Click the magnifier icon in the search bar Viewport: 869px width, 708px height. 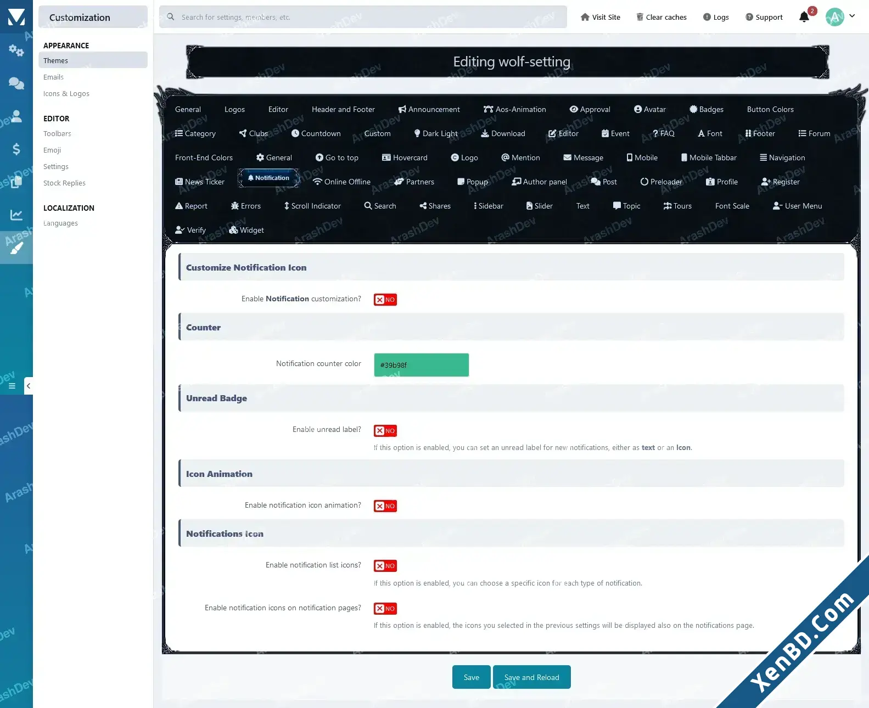(171, 17)
